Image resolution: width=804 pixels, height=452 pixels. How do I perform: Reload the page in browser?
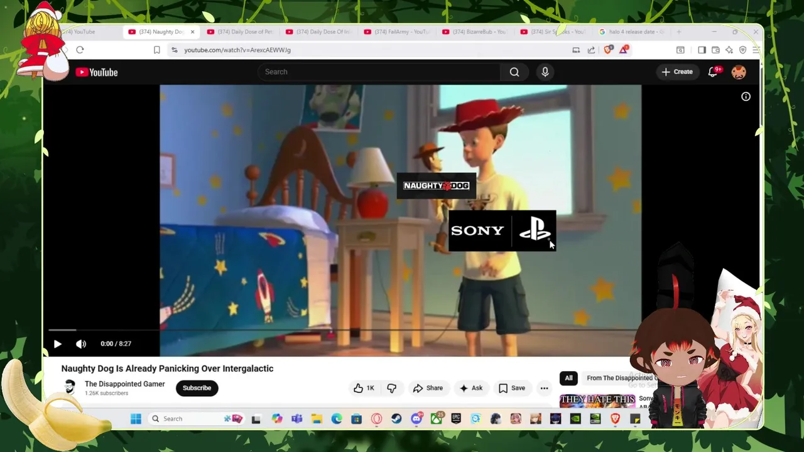(80, 50)
